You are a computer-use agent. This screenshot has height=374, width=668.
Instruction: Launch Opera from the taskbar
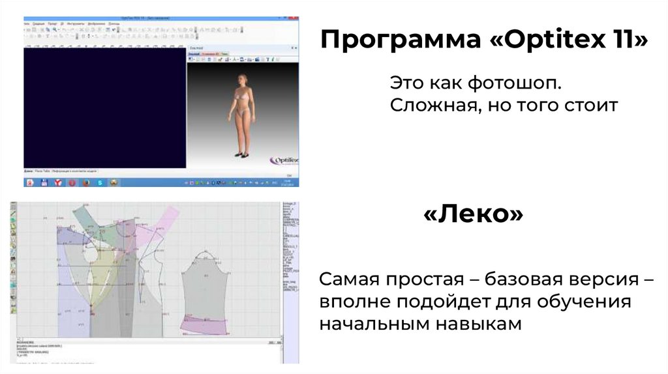click(x=72, y=182)
